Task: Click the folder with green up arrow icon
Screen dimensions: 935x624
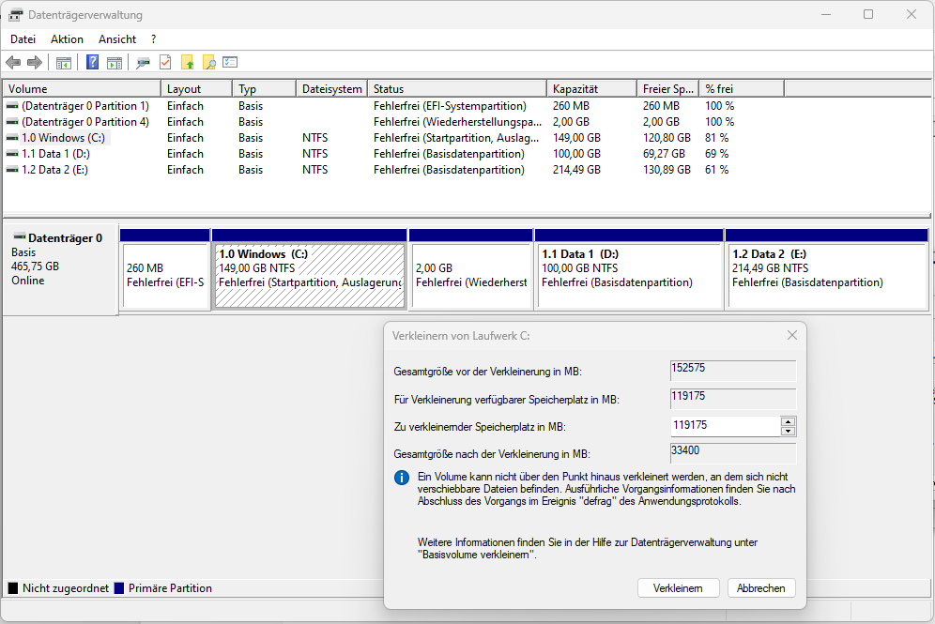Action: click(x=187, y=62)
